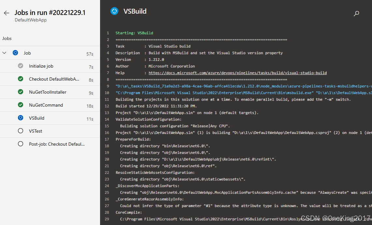Click the VSBuild log title
The width and height of the screenshot is (372, 225).
tap(135, 11)
